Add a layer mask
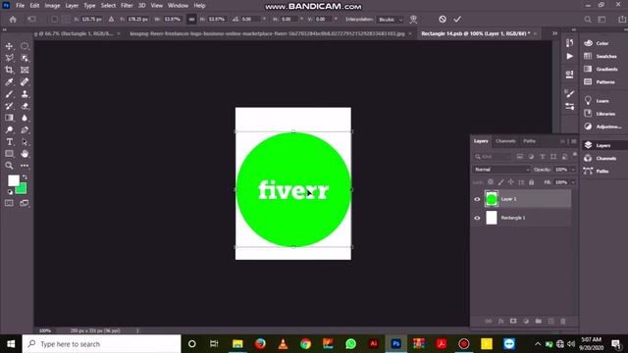Image resolution: width=628 pixels, height=353 pixels. click(x=513, y=321)
